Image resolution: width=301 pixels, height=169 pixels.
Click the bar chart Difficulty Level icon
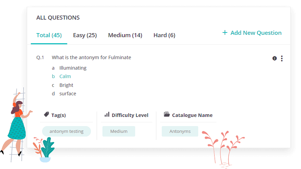[107, 115]
